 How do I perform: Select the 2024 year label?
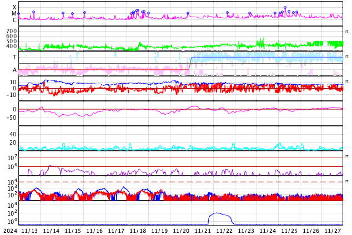(11, 231)
